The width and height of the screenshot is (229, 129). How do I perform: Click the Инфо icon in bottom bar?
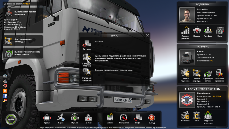138,119
